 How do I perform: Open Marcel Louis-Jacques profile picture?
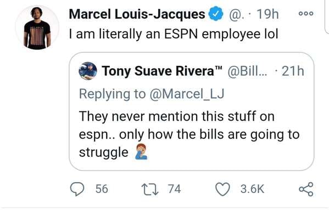tap(37, 28)
